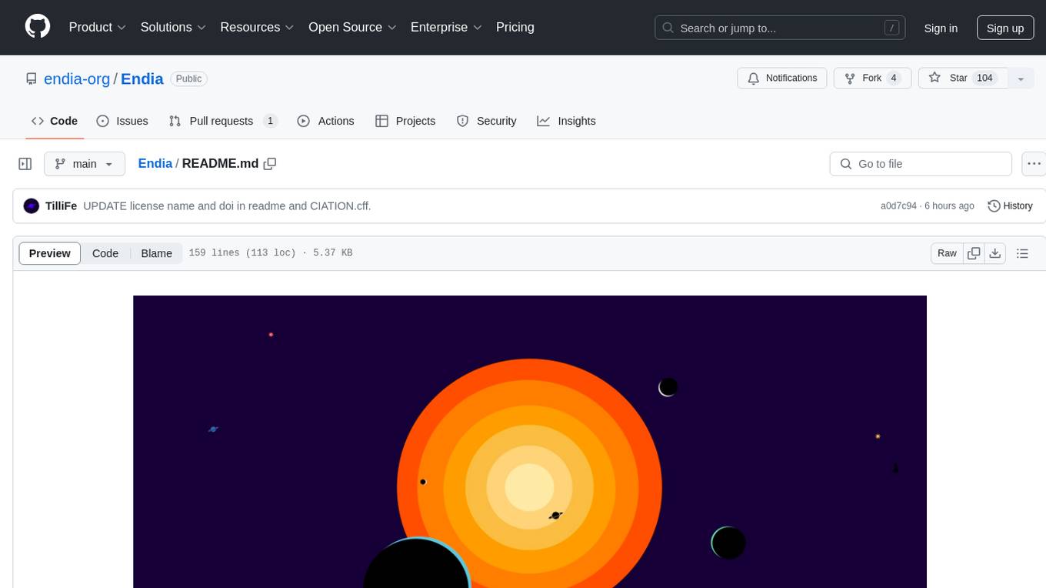Toggle the side panel file tree icon
The image size is (1046, 588).
tap(25, 164)
